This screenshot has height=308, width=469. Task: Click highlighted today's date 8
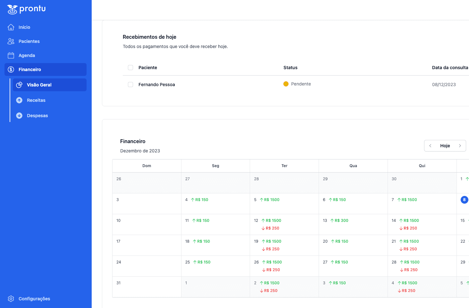point(464,200)
